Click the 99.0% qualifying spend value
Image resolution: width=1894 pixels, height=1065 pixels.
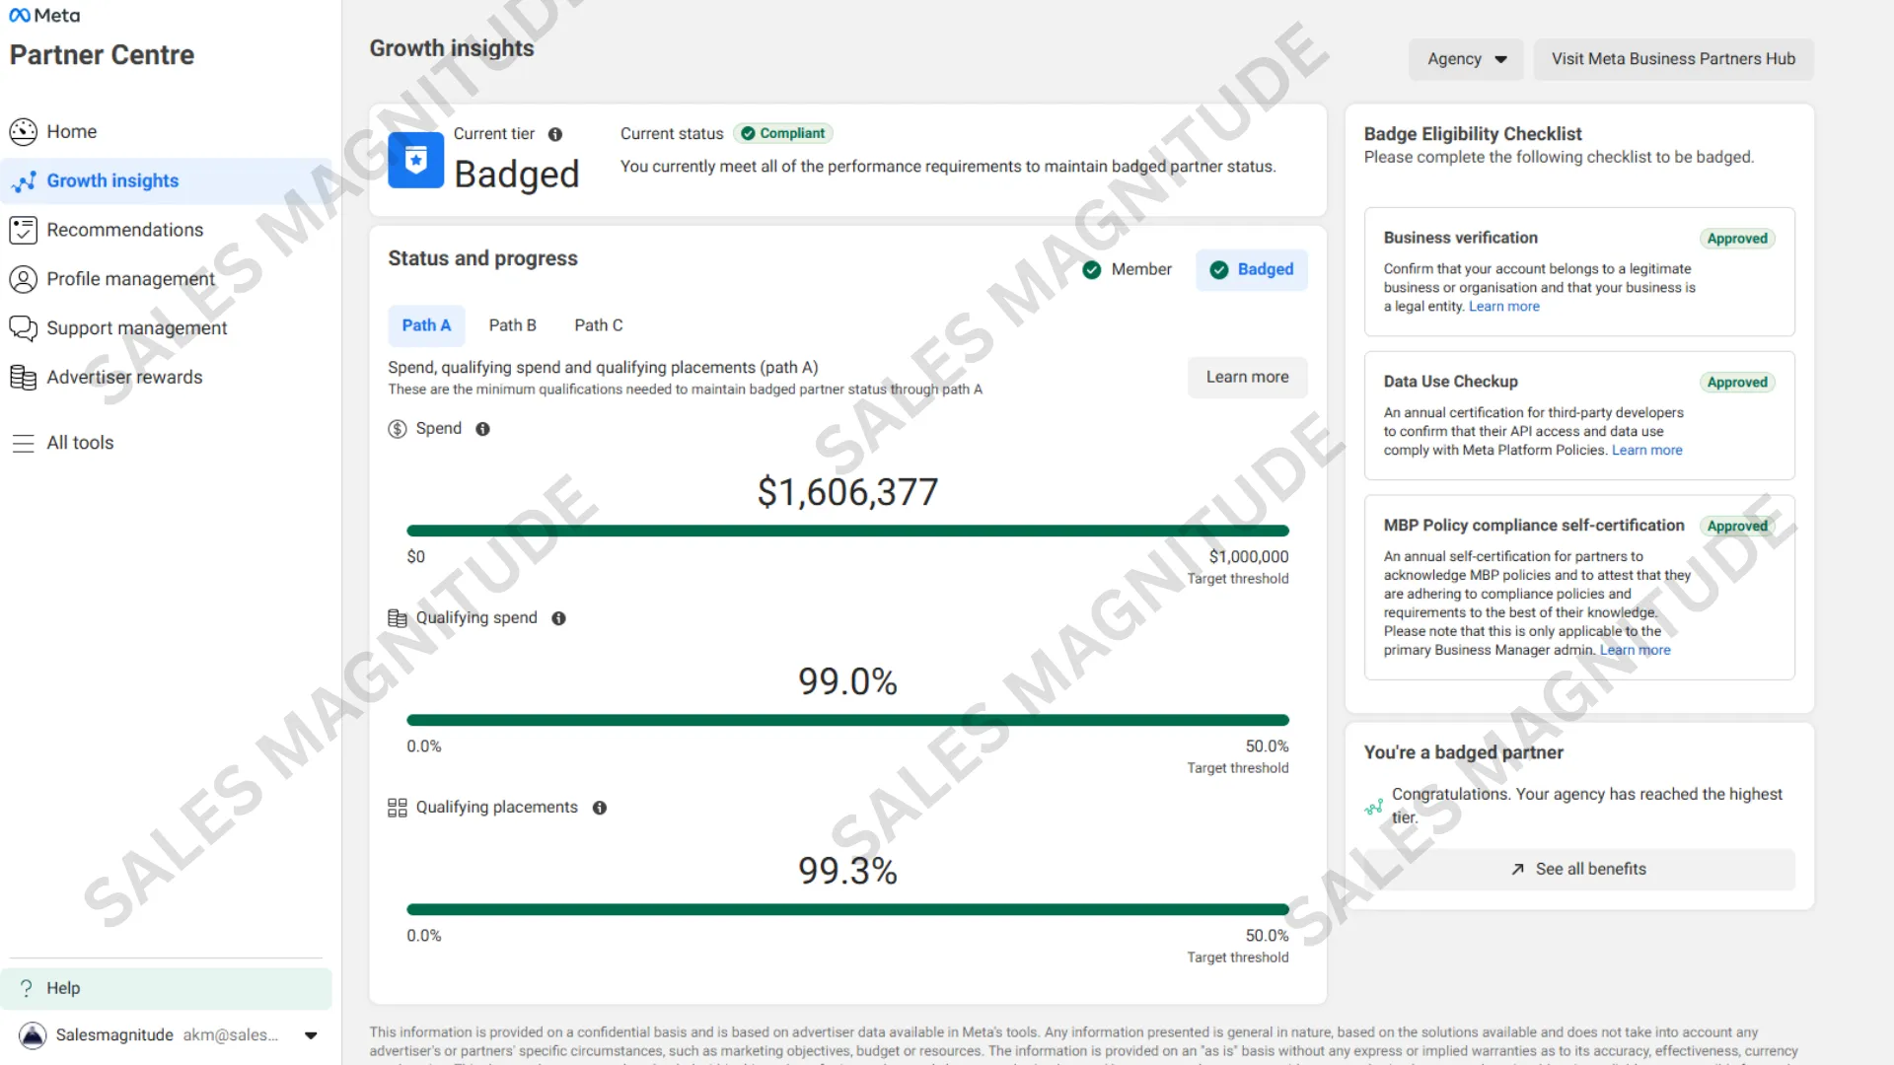(847, 681)
